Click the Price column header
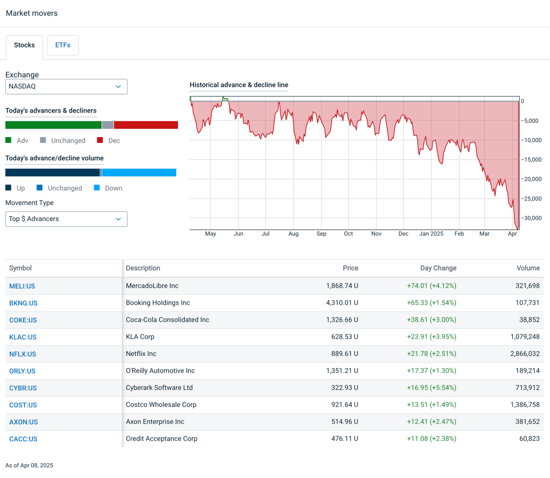This screenshot has height=478, width=550. (350, 268)
